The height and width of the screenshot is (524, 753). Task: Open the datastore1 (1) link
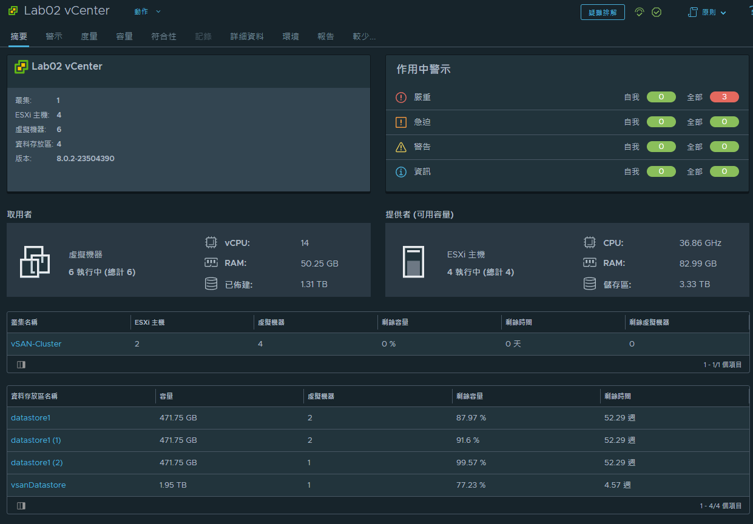36,440
